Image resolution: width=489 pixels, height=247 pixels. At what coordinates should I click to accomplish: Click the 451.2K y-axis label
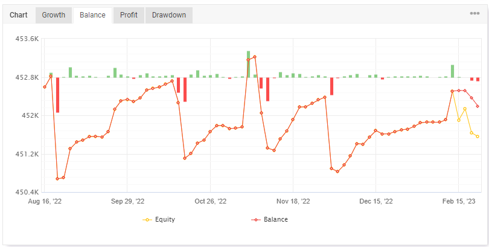point(27,154)
